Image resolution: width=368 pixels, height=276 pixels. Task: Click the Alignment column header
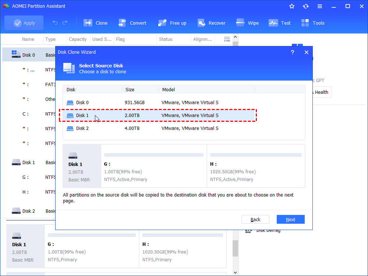pyautogui.click(x=203, y=39)
